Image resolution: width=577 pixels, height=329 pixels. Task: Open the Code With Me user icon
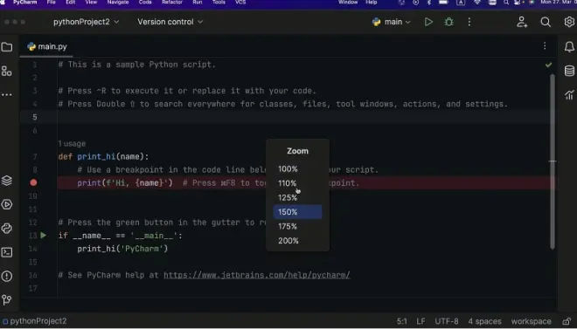(x=522, y=22)
